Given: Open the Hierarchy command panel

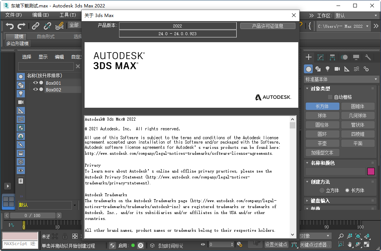Looking at the screenshot, I should (332, 57).
